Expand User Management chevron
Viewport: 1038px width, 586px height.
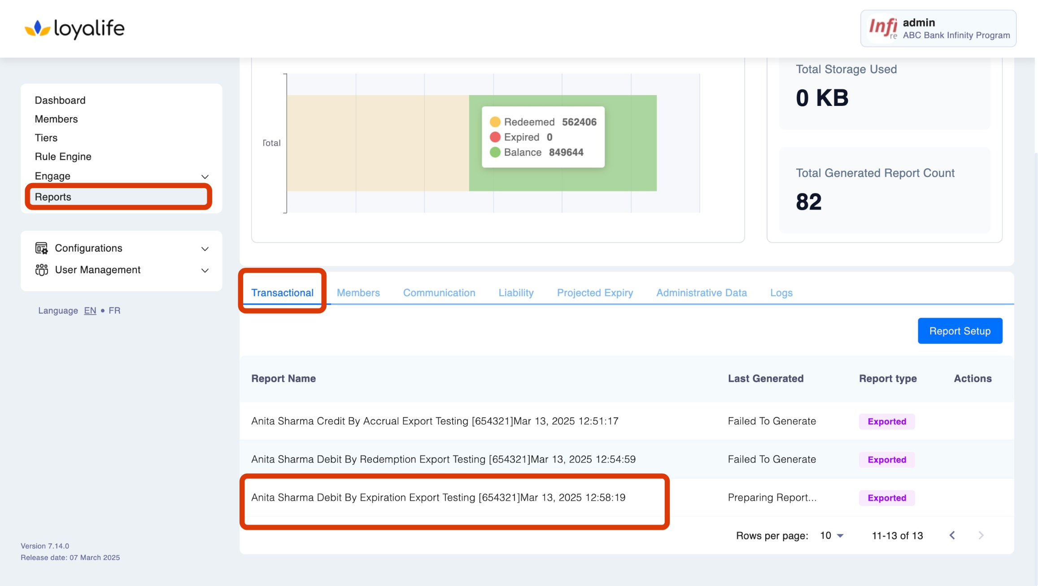(x=205, y=270)
